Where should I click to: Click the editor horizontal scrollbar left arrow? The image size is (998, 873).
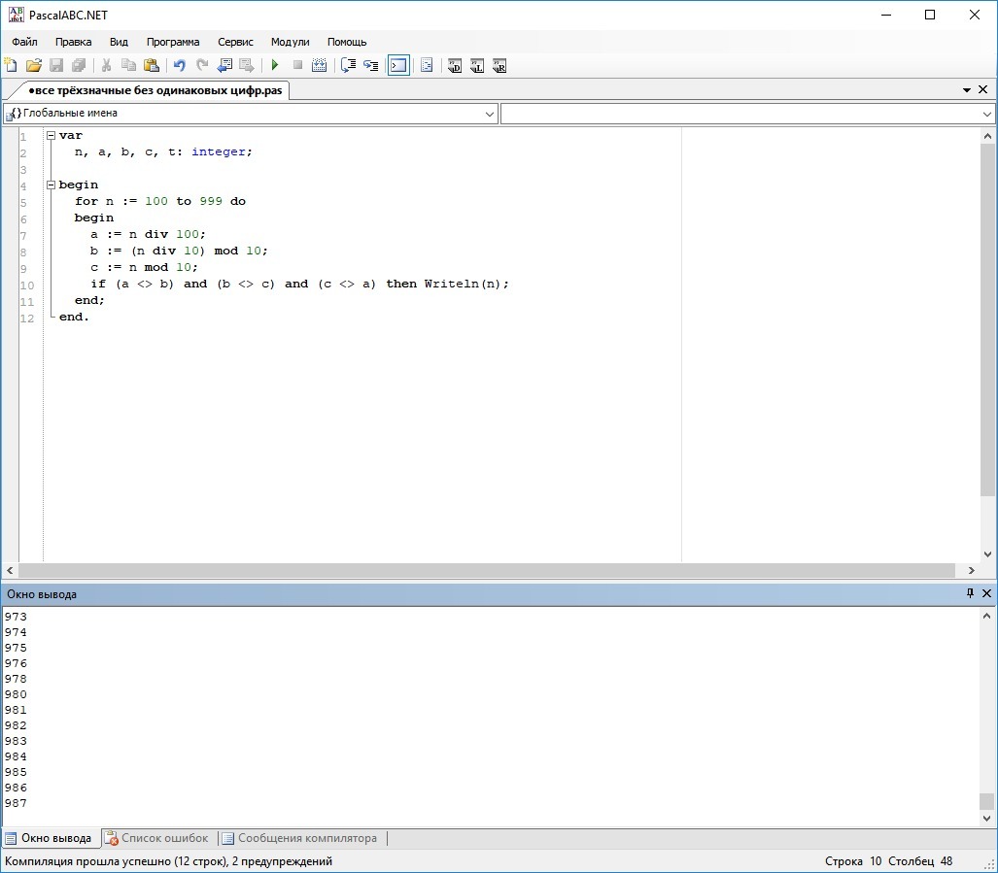tap(10, 570)
